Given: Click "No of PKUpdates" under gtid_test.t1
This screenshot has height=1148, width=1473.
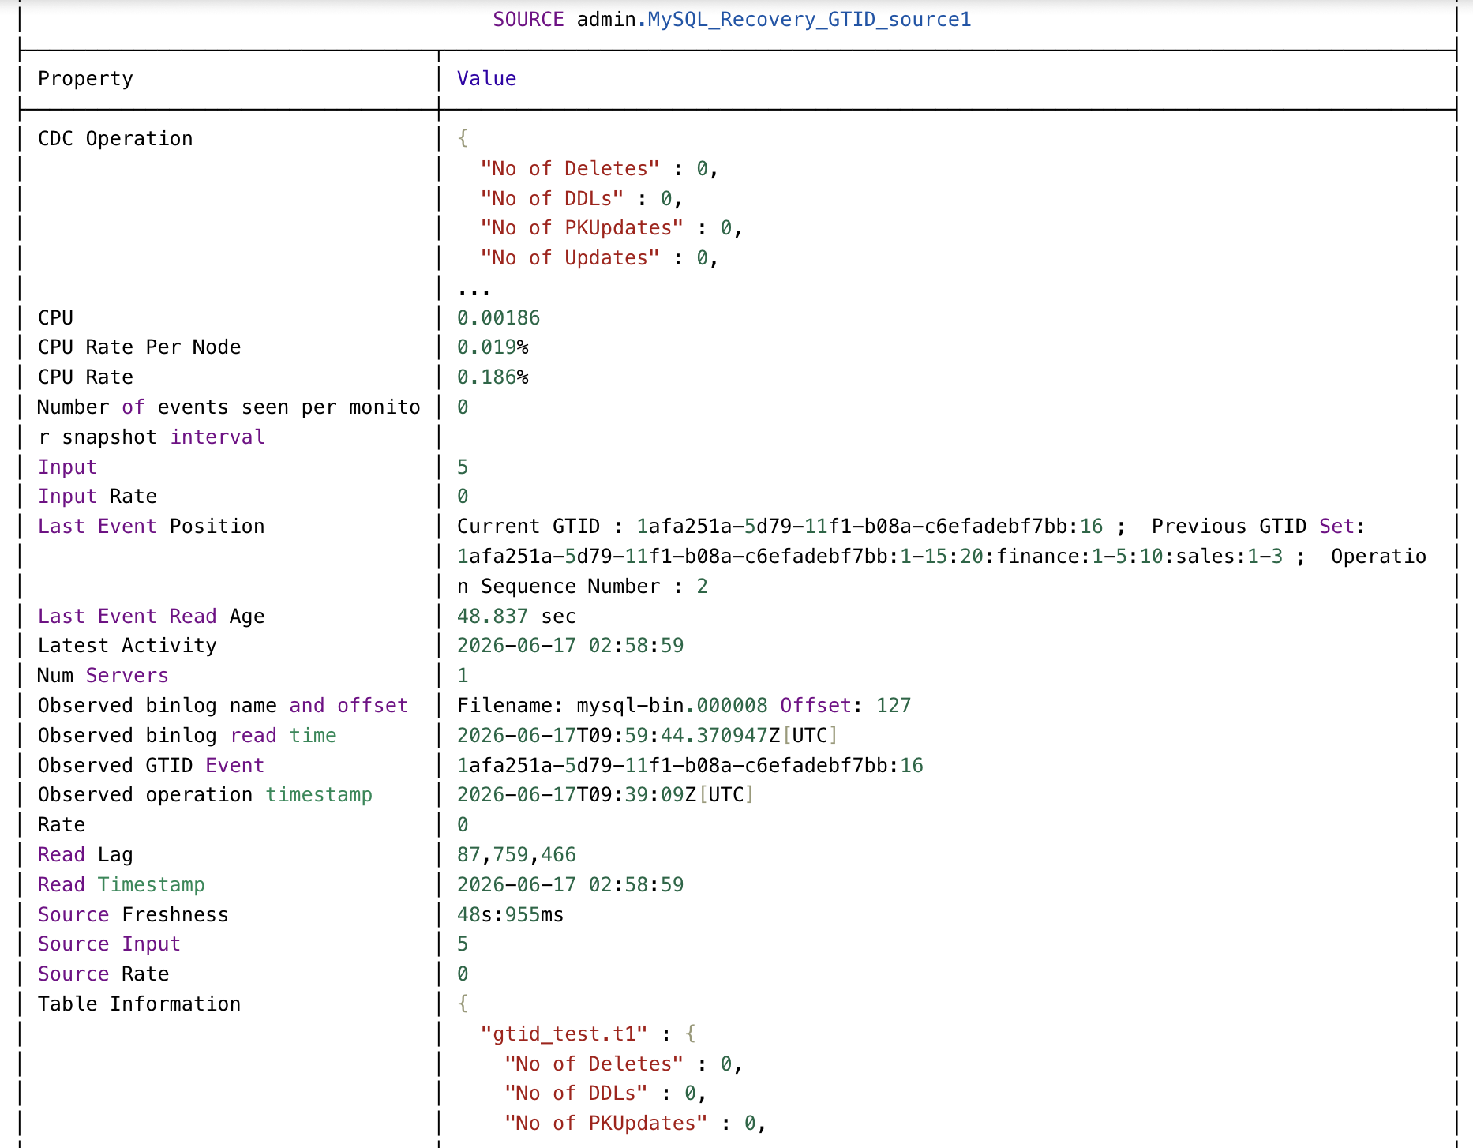Looking at the screenshot, I should [605, 1124].
